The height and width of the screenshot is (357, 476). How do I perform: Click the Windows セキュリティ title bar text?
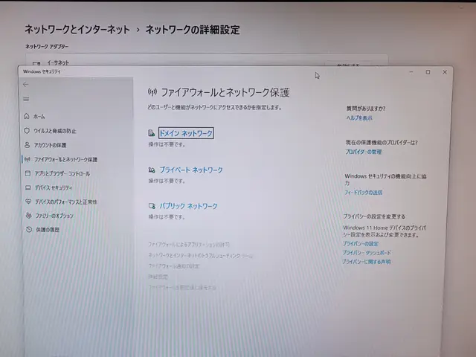coord(42,71)
